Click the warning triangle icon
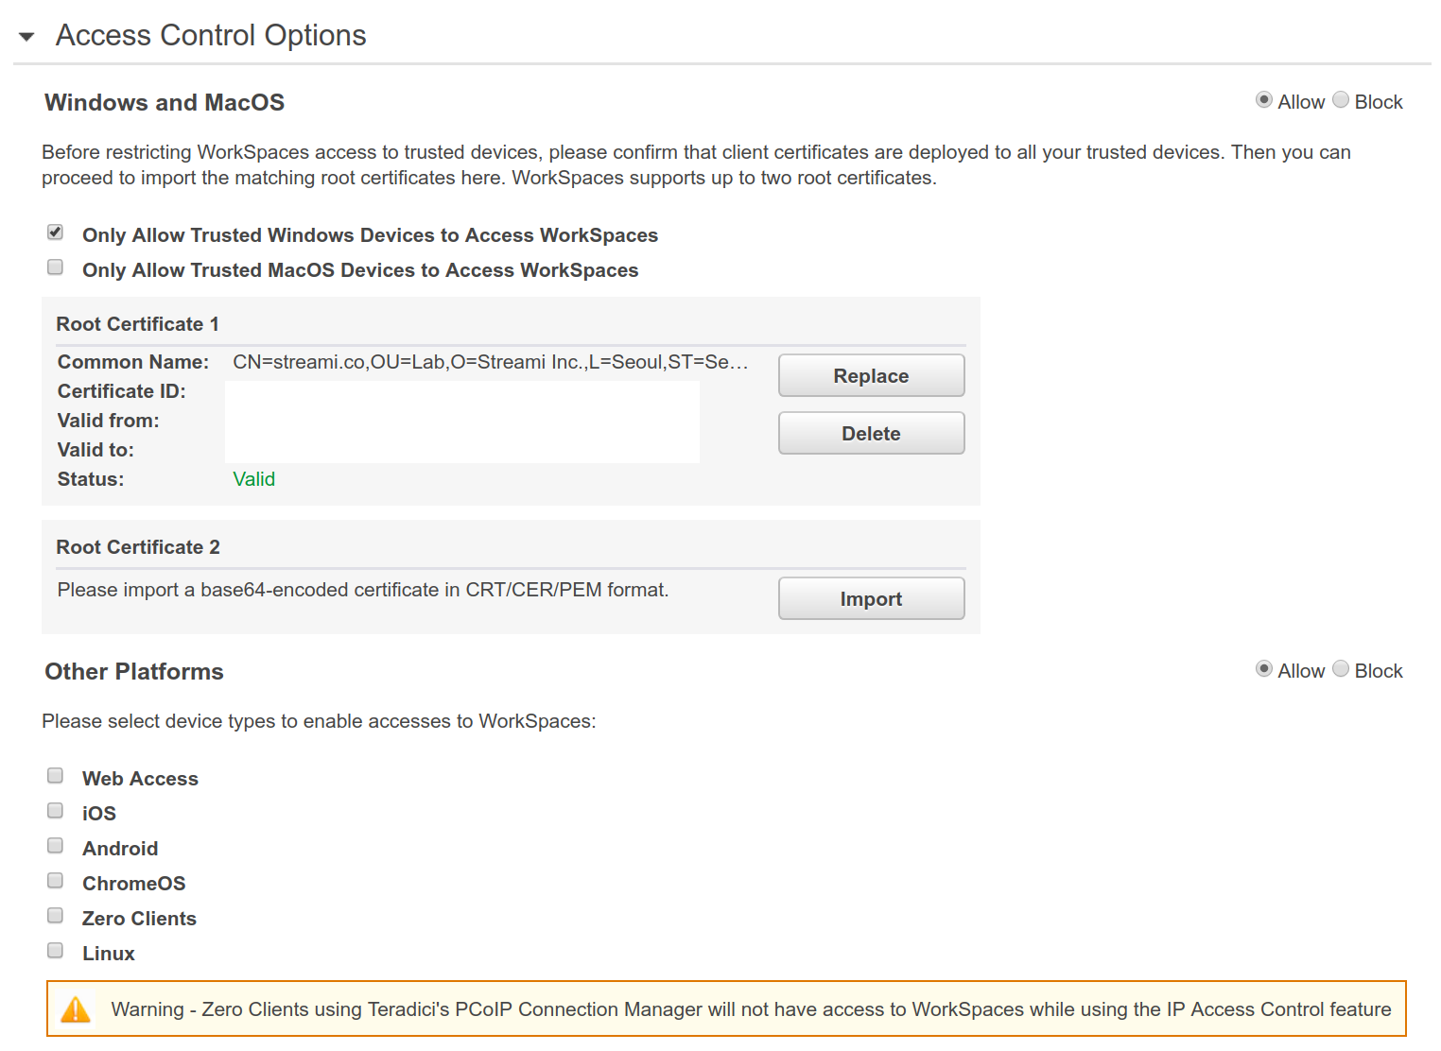Image resolution: width=1441 pixels, height=1051 pixels. coord(76,1009)
